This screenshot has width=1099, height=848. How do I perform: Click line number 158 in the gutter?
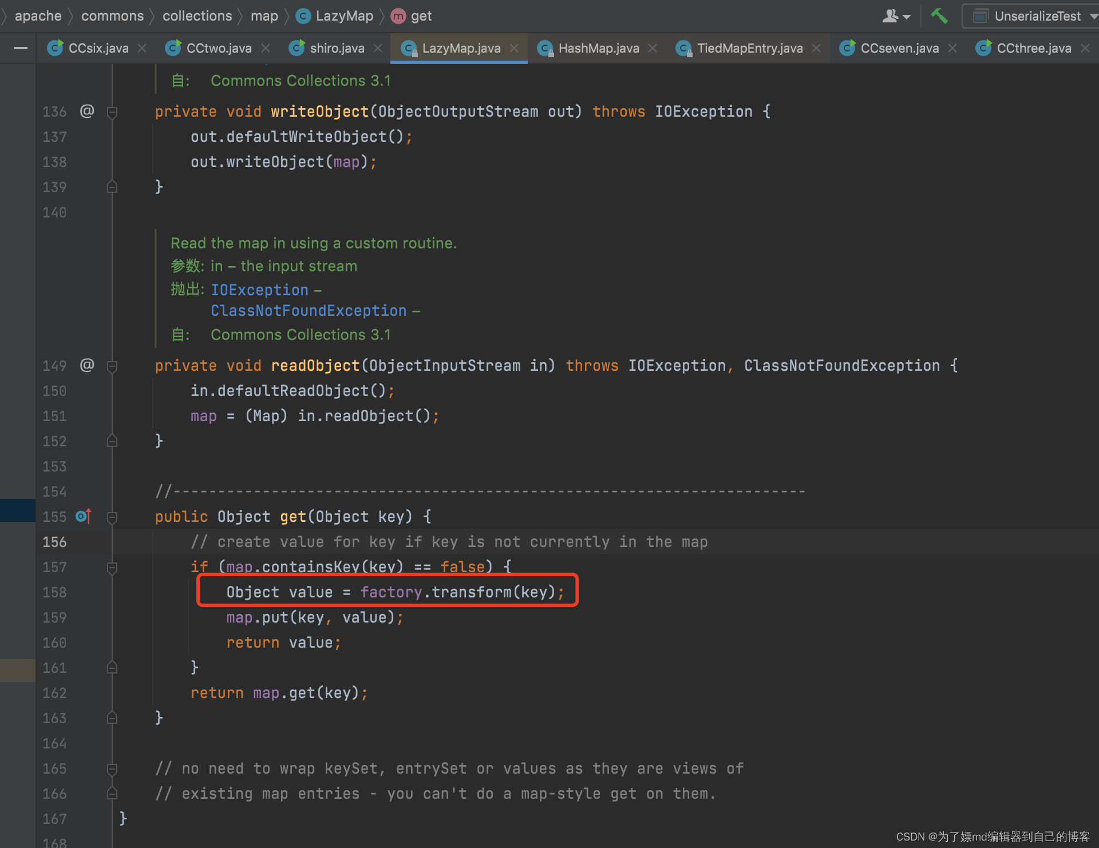(x=54, y=592)
